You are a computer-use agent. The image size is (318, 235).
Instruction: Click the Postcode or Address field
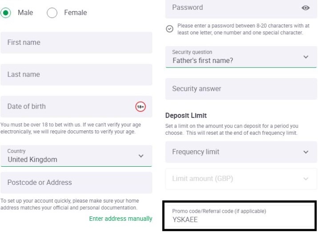click(76, 183)
